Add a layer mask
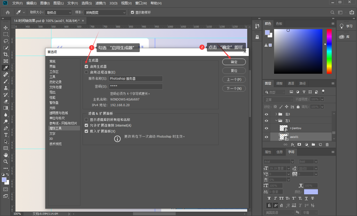Image resolution: width=357 pixels, height=216 pixels. 299,145
